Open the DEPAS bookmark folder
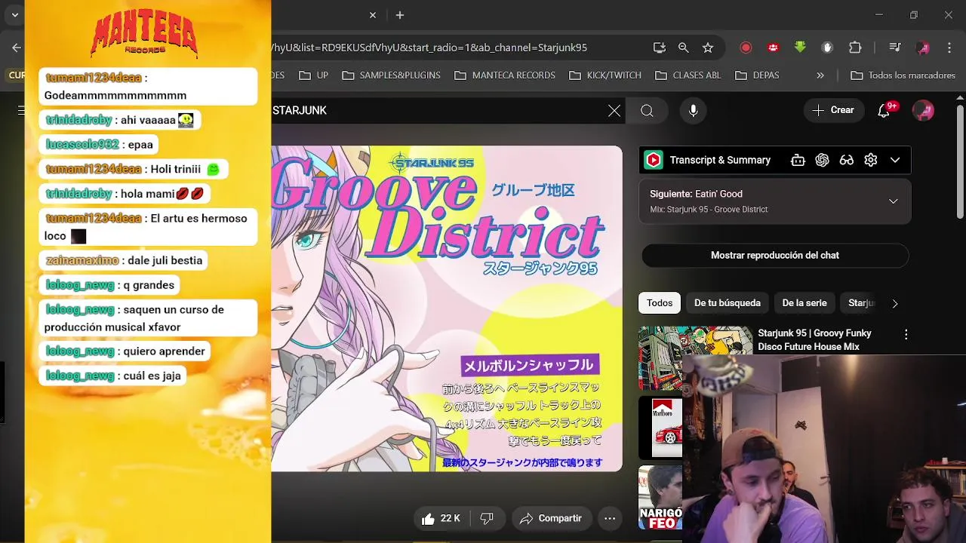 coord(757,75)
